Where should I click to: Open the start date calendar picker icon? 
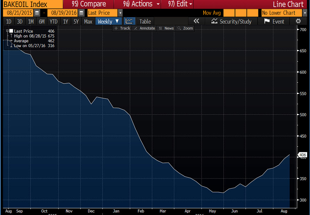tap(37, 13)
